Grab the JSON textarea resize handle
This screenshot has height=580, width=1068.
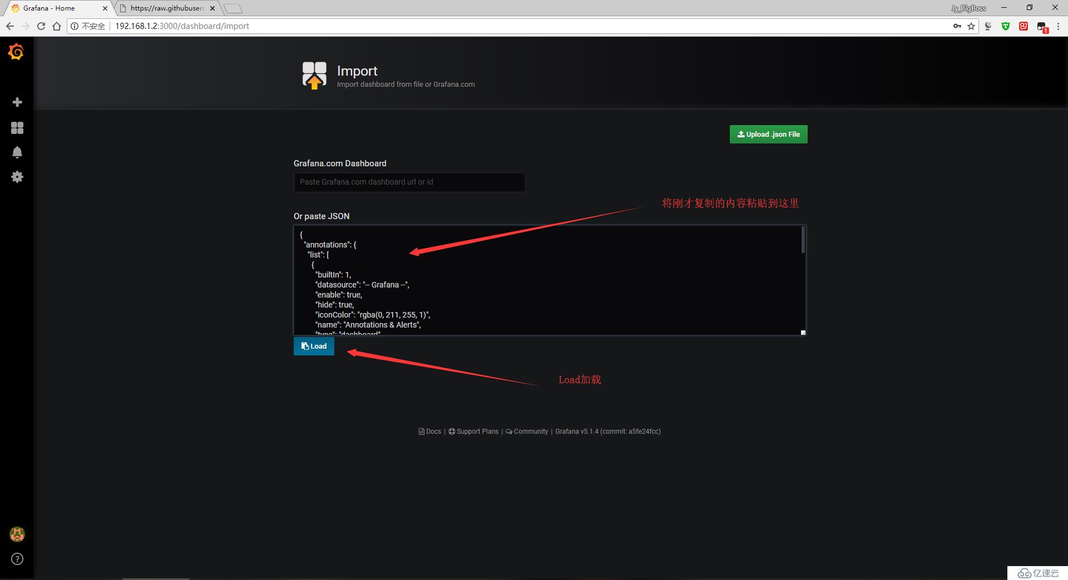pos(803,333)
